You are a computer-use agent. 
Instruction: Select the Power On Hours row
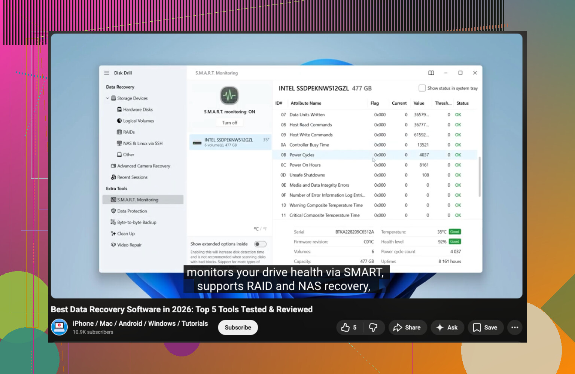(375, 165)
